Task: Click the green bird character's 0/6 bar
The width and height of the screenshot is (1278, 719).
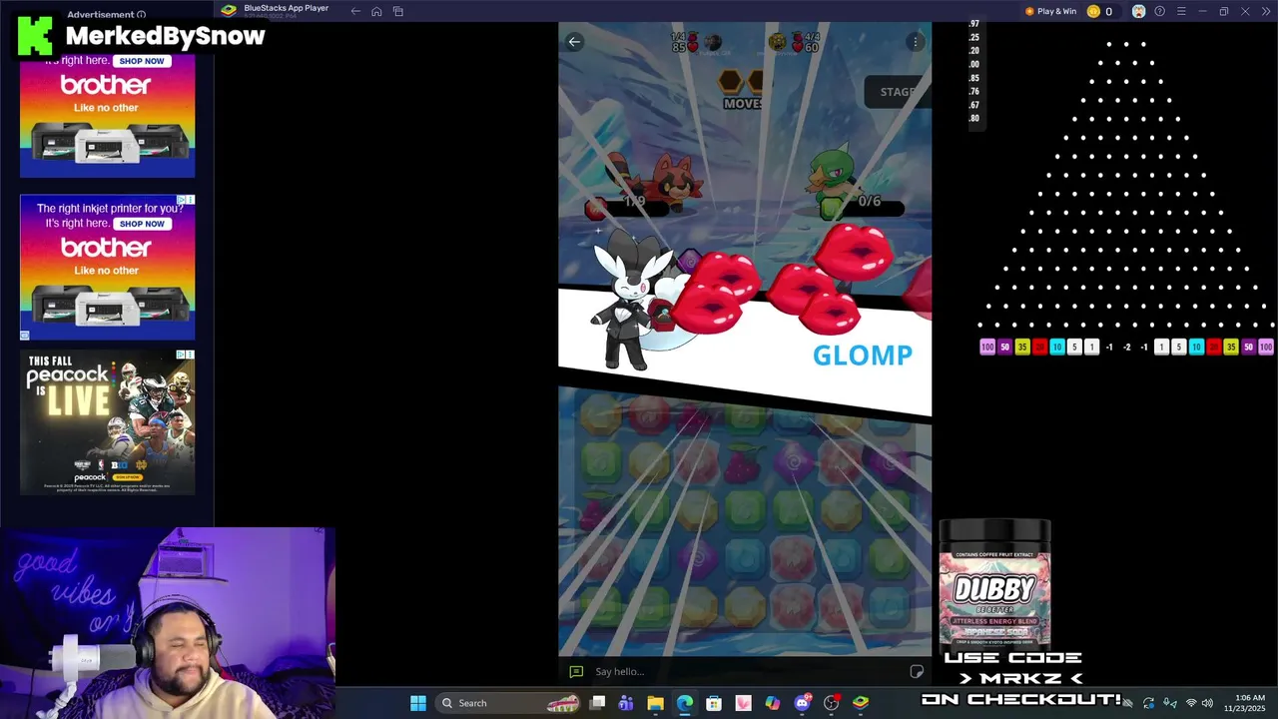Action: tap(862, 207)
